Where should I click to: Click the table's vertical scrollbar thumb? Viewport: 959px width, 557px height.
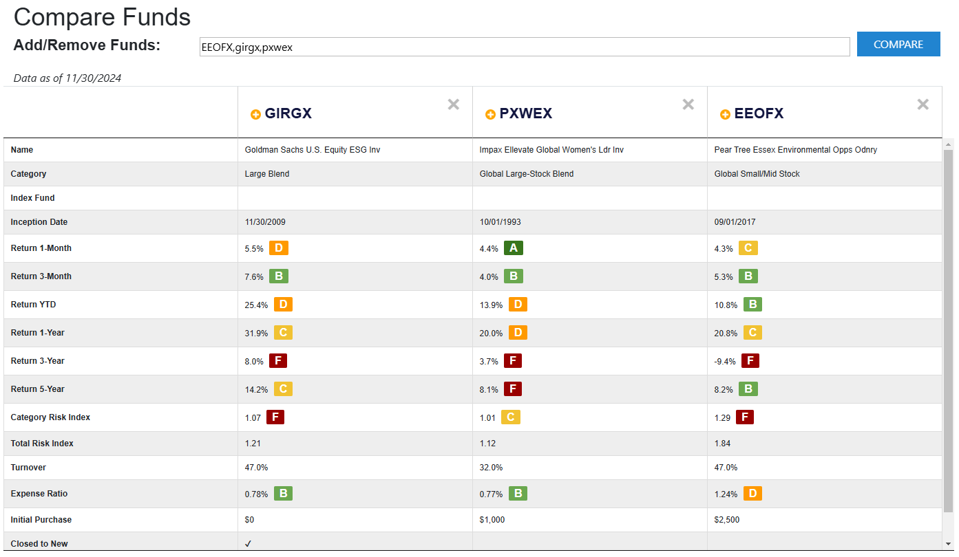tap(948, 331)
